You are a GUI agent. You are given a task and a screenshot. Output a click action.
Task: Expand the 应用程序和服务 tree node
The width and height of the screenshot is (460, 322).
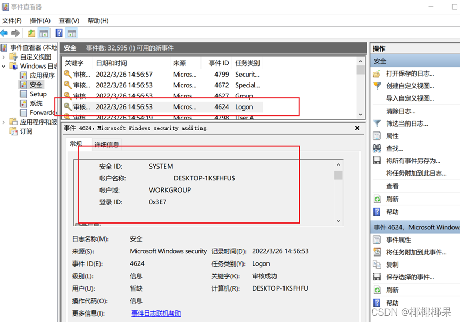pos(4,122)
